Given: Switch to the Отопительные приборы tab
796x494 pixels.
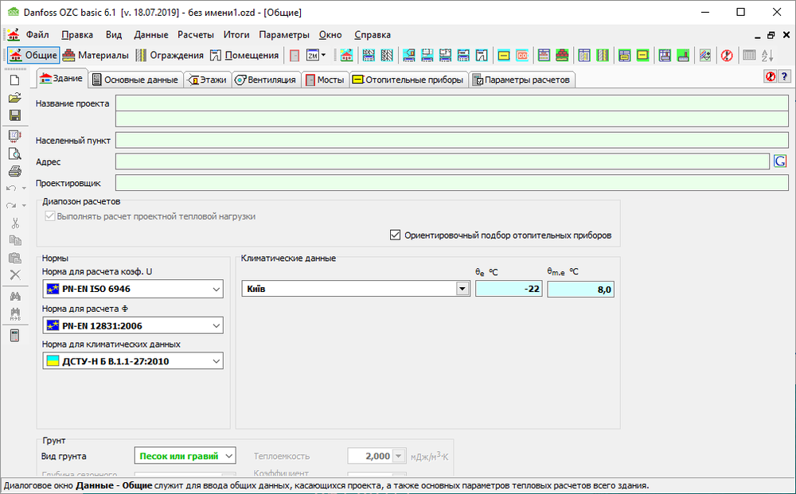Looking at the screenshot, I should point(408,80).
